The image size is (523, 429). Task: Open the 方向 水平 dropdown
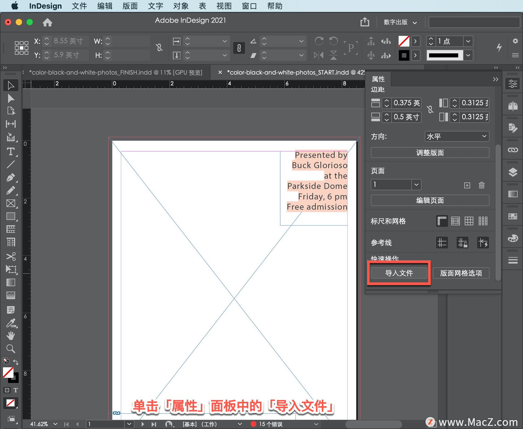click(x=457, y=136)
